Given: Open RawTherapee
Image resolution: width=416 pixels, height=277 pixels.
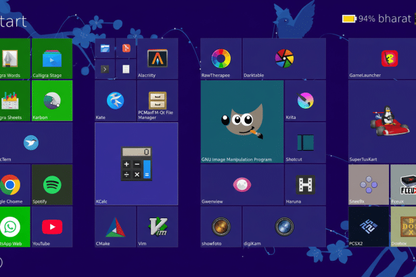Looking at the screenshot, I should pos(221,59).
